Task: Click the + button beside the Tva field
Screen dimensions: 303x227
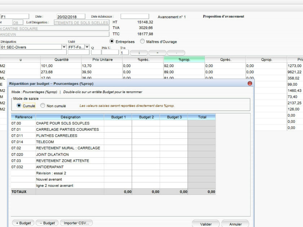Action: (157, 53)
